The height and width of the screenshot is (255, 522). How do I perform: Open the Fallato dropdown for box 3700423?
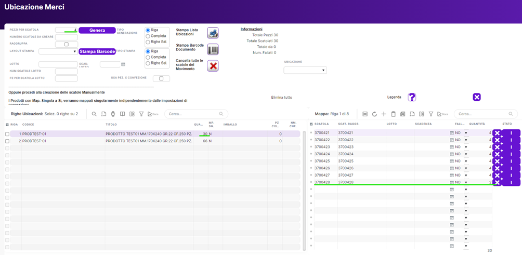[x=466, y=147]
